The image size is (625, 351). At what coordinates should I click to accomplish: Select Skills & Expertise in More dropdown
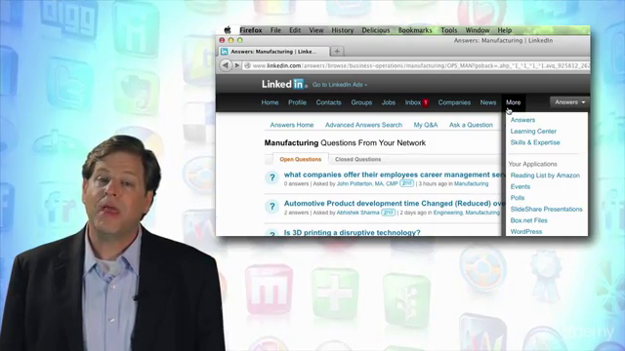pos(535,142)
